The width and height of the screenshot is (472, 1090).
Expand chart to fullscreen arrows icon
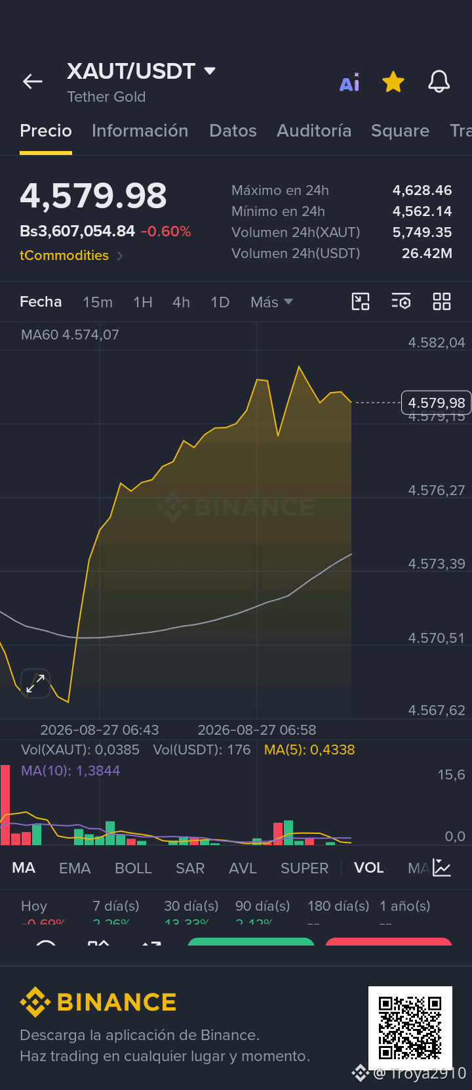pos(35,684)
